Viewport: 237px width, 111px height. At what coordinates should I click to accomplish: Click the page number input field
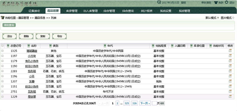[x=154, y=103]
